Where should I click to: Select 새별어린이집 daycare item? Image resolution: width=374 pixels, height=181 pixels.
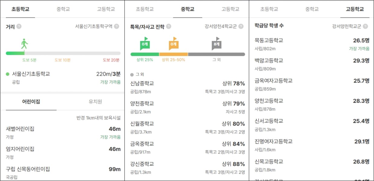tap(63, 133)
